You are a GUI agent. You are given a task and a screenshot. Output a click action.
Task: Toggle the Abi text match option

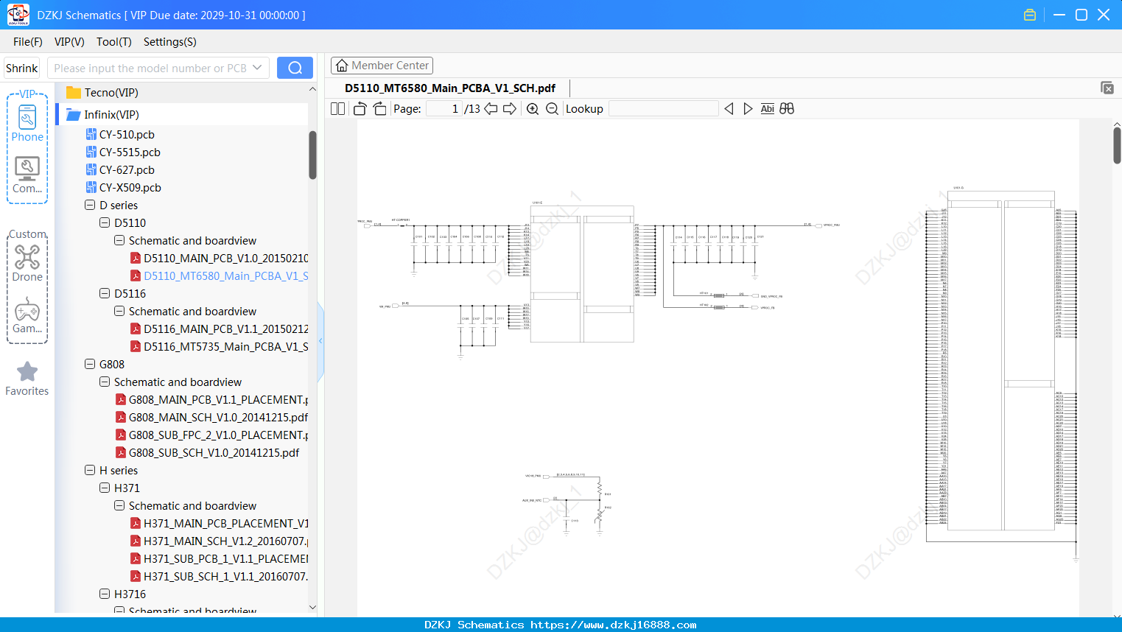[768, 109]
